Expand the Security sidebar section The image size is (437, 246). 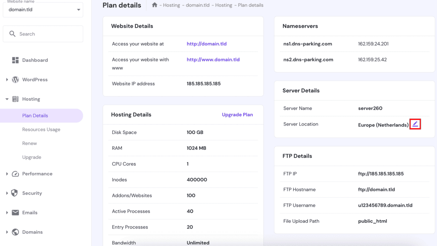(6, 193)
